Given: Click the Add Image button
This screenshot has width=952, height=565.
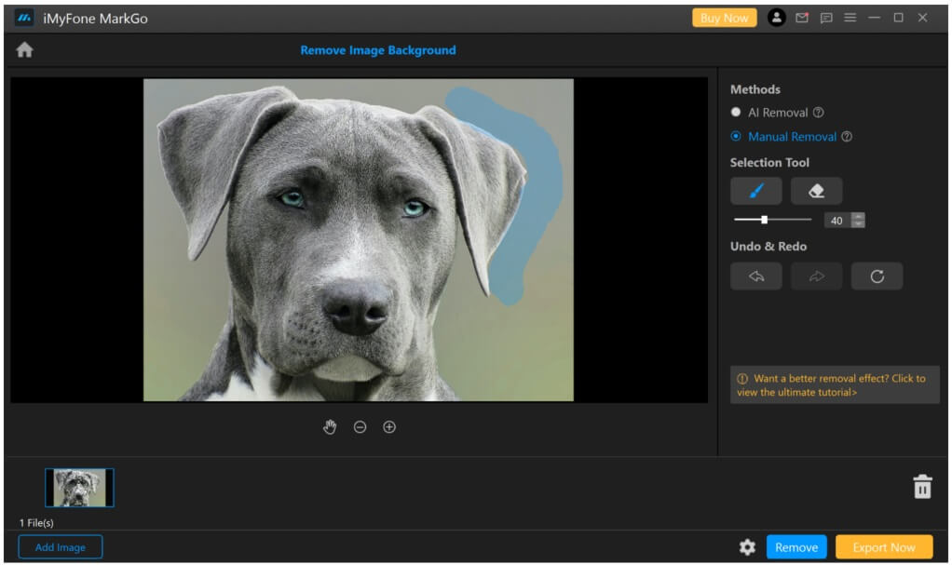Looking at the screenshot, I should point(61,547).
